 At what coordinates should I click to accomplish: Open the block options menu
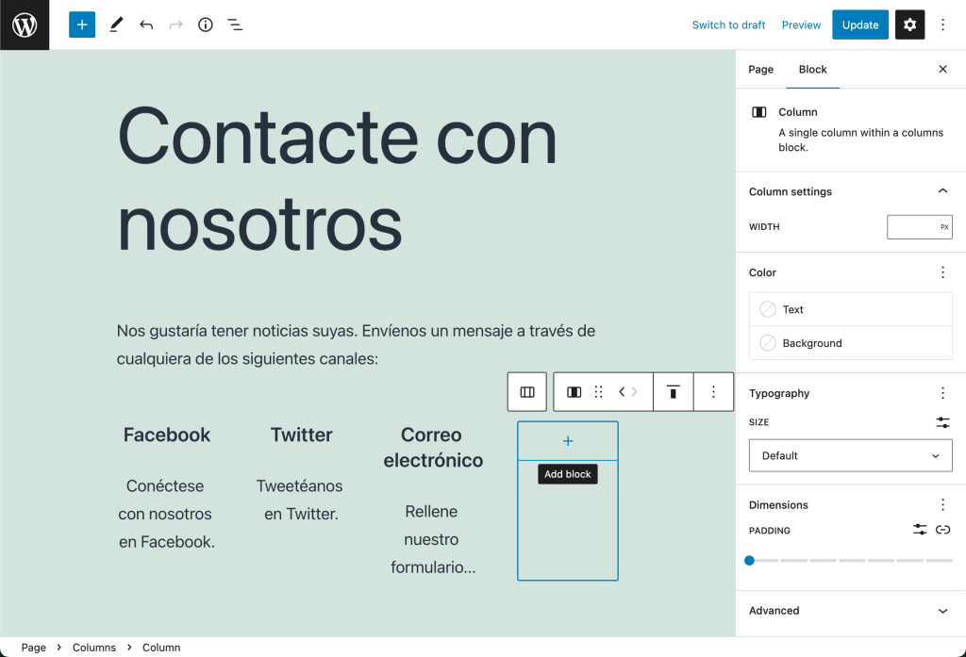click(x=712, y=391)
